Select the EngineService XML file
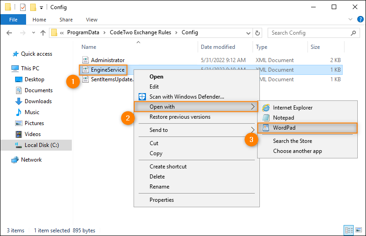This screenshot has width=366, height=236. [108, 70]
